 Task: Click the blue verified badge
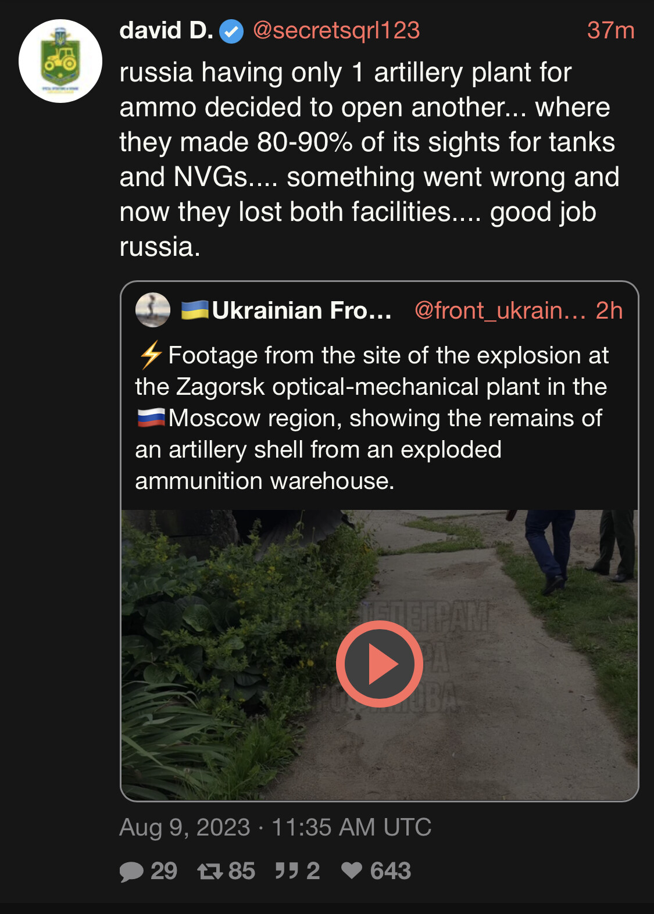click(231, 31)
